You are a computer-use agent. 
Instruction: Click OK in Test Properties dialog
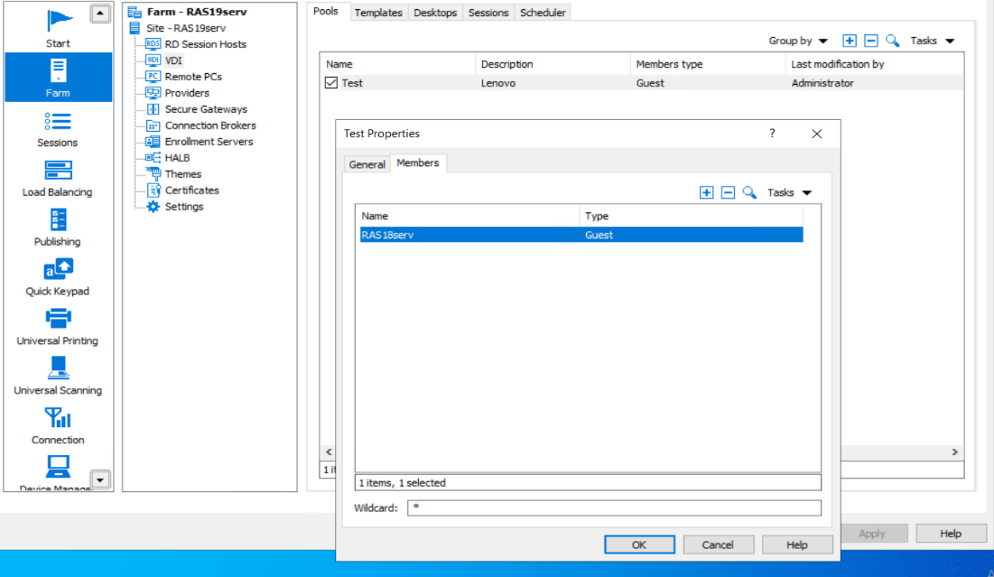[x=639, y=544]
